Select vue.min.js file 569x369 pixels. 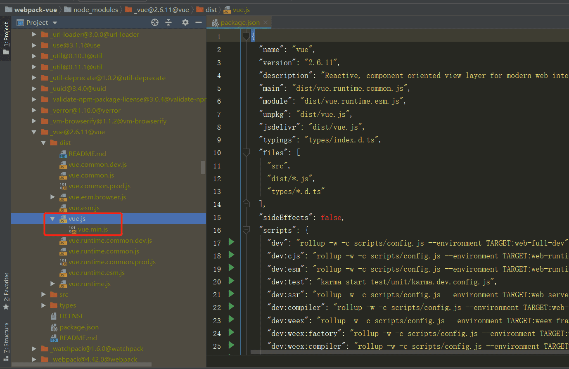(92, 229)
